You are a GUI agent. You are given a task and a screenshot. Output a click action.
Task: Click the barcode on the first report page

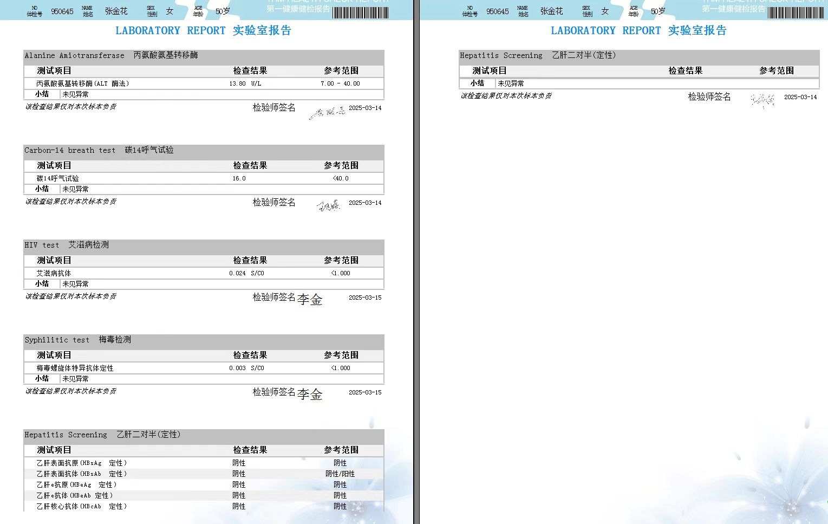coord(360,12)
